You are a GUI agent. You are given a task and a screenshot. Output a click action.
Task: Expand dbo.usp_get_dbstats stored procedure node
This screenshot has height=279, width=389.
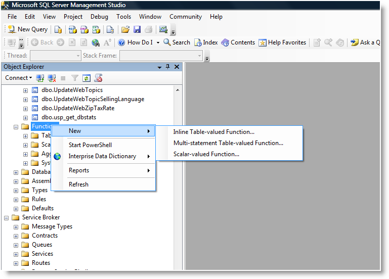[25, 117]
